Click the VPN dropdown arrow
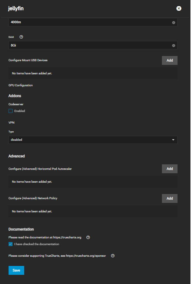Image resolution: width=191 pixels, height=284 pixels. 173,140
